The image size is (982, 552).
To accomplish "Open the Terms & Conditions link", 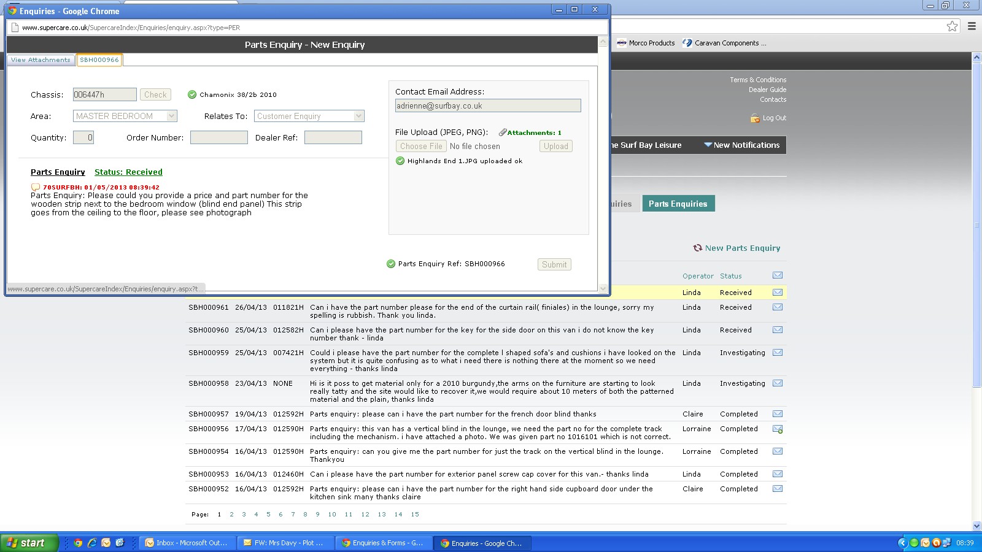I will pos(757,80).
